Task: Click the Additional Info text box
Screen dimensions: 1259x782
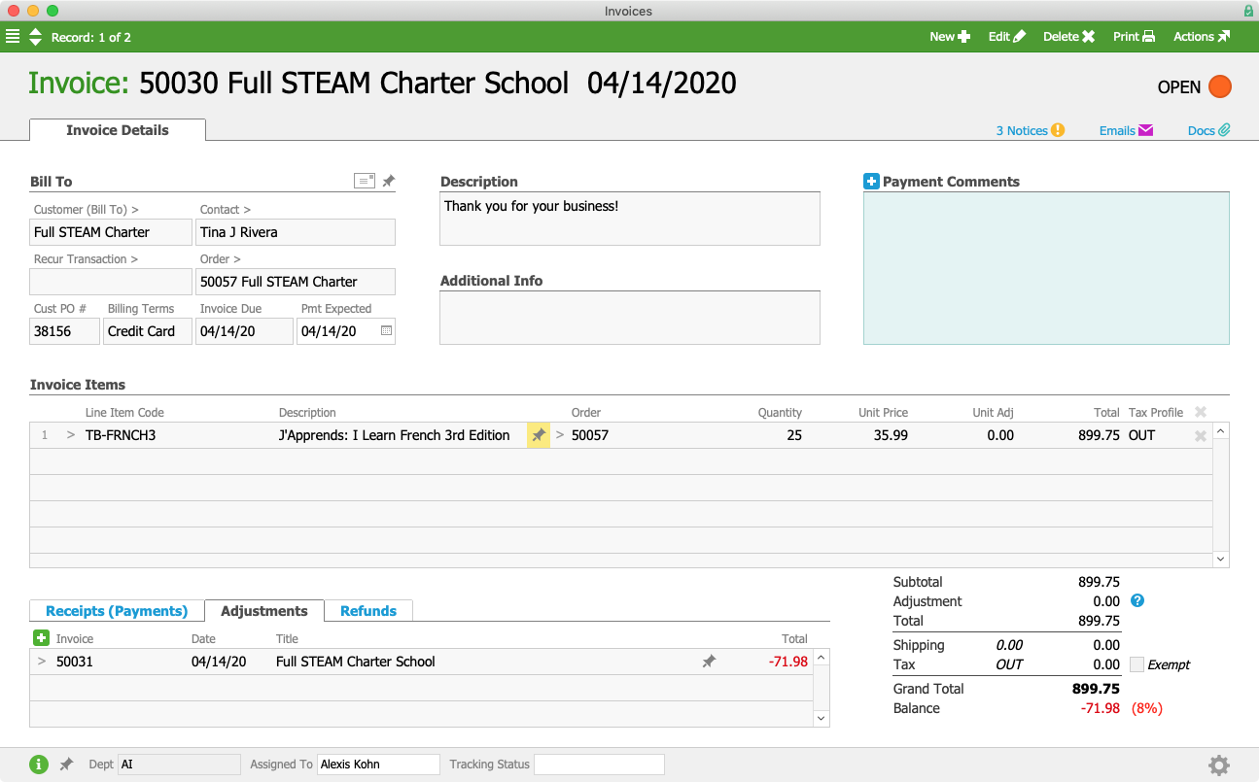Action: [630, 318]
